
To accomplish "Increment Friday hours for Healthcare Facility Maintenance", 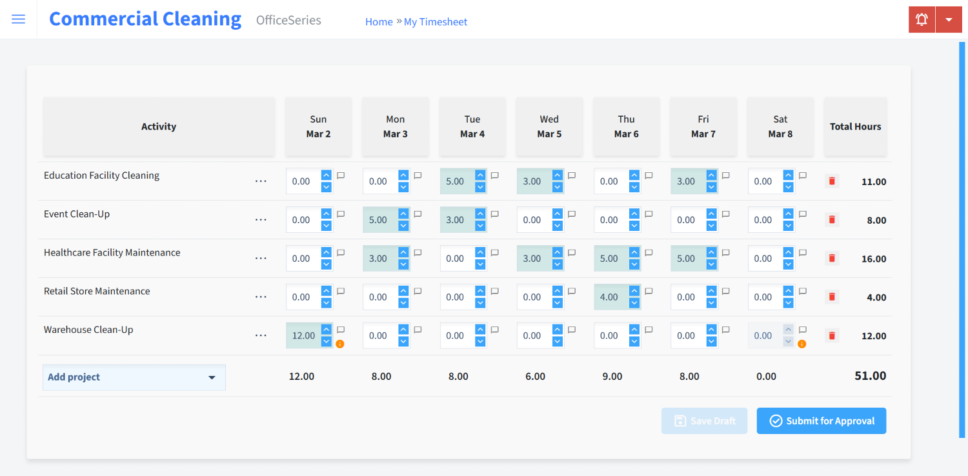I will click(x=711, y=253).
